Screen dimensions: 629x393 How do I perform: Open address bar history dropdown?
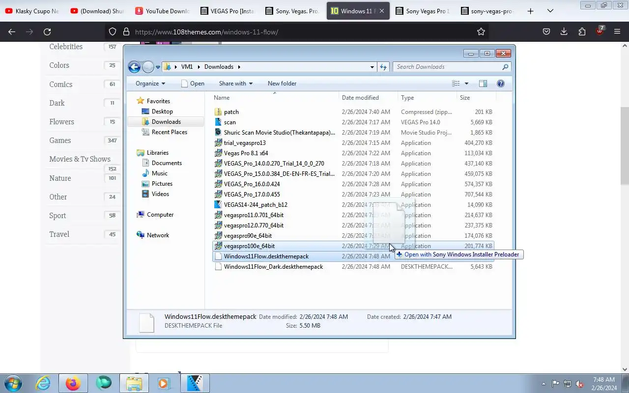[x=372, y=67]
